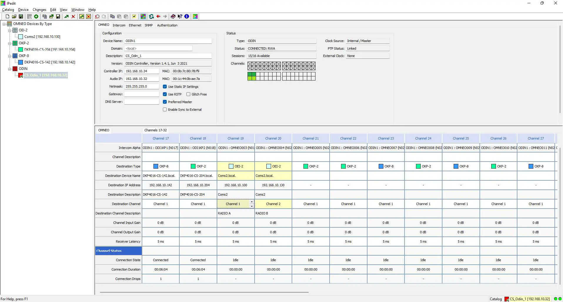Open the Changes menu
The image size is (563, 302).
[39, 10]
